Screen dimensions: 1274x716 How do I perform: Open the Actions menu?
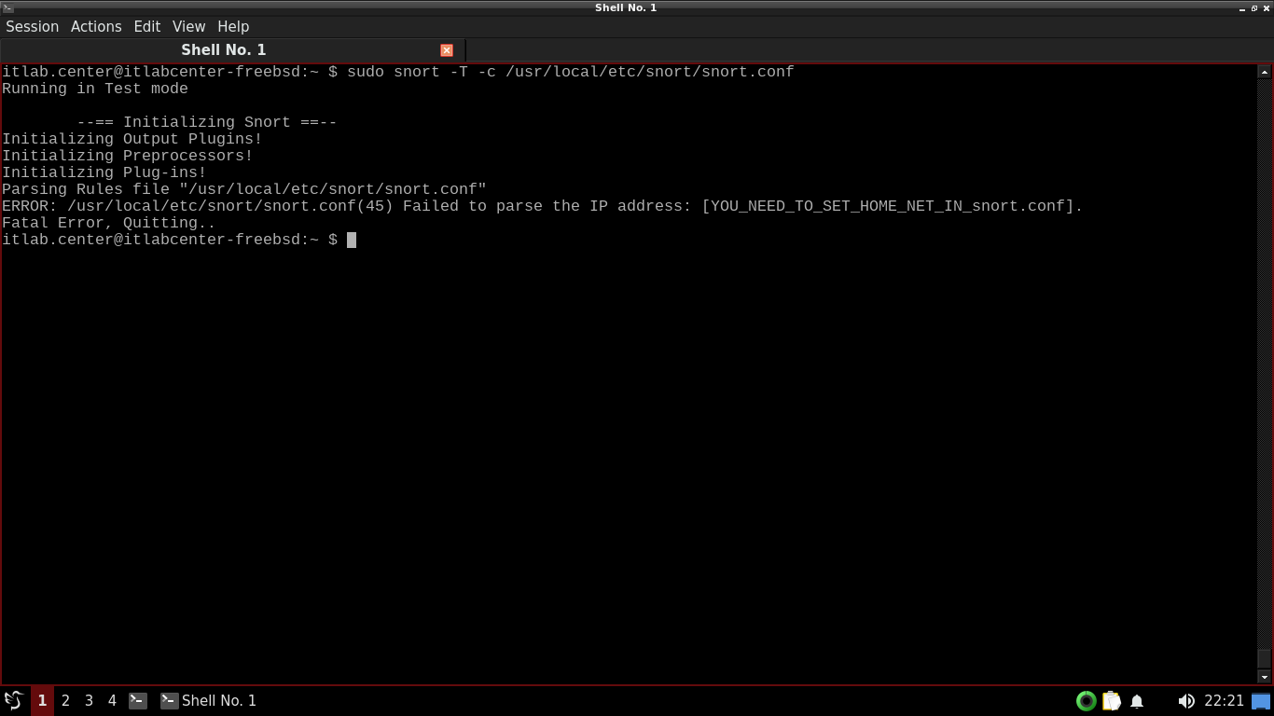click(96, 26)
